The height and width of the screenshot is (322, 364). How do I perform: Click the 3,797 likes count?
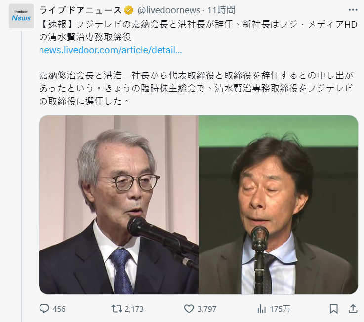point(207,309)
